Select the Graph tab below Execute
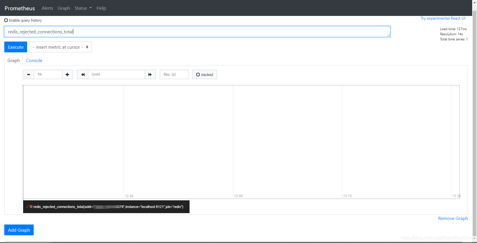This screenshot has width=477, height=243. pyautogui.click(x=13, y=60)
